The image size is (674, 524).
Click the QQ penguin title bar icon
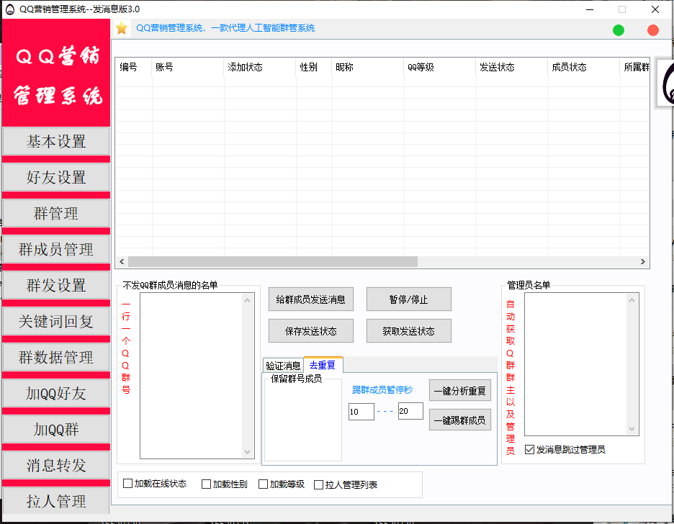click(9, 9)
